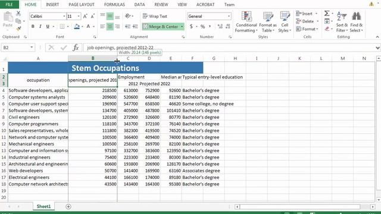Click the Cut scissors icon
This screenshot has width=381, height=214.
pos(18,14)
